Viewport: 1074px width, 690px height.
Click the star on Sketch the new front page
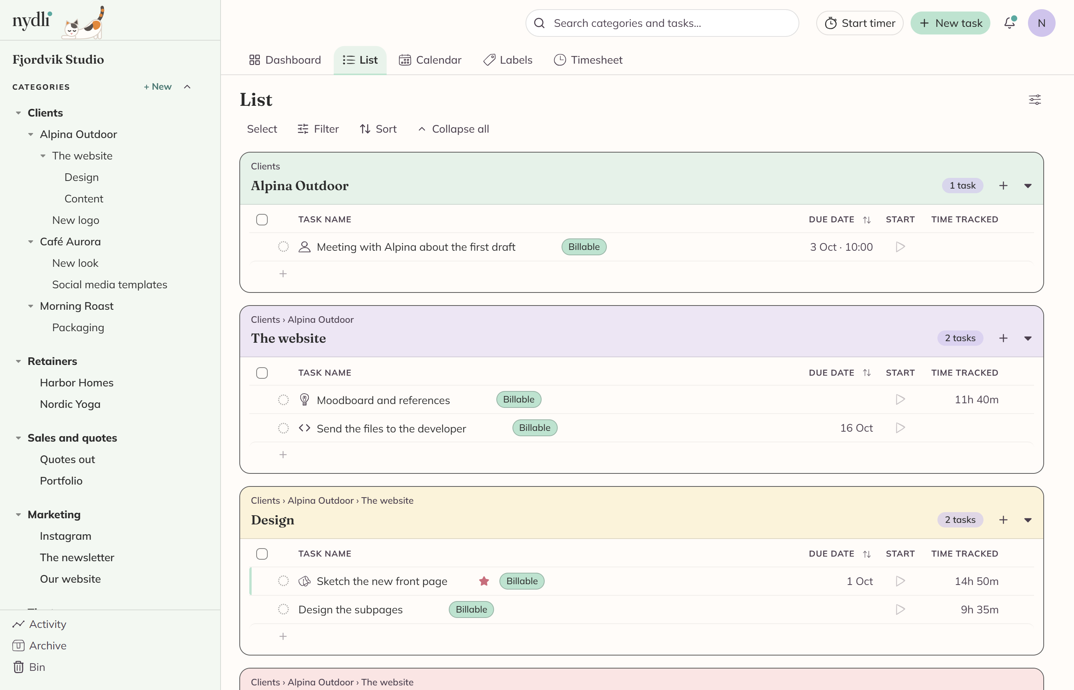coord(484,581)
